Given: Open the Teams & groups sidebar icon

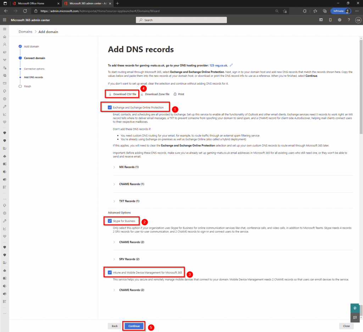Looking at the screenshot, I should [5, 60].
